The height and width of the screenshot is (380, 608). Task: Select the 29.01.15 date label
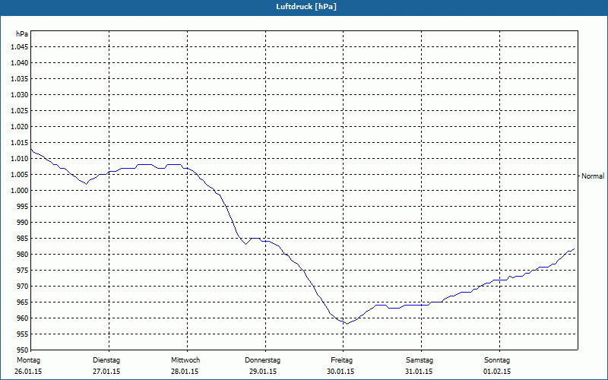pos(263,372)
